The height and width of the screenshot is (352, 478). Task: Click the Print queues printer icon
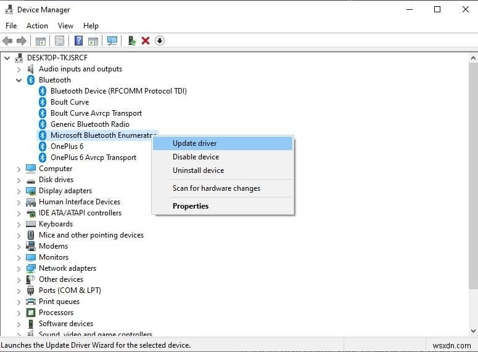pos(31,302)
